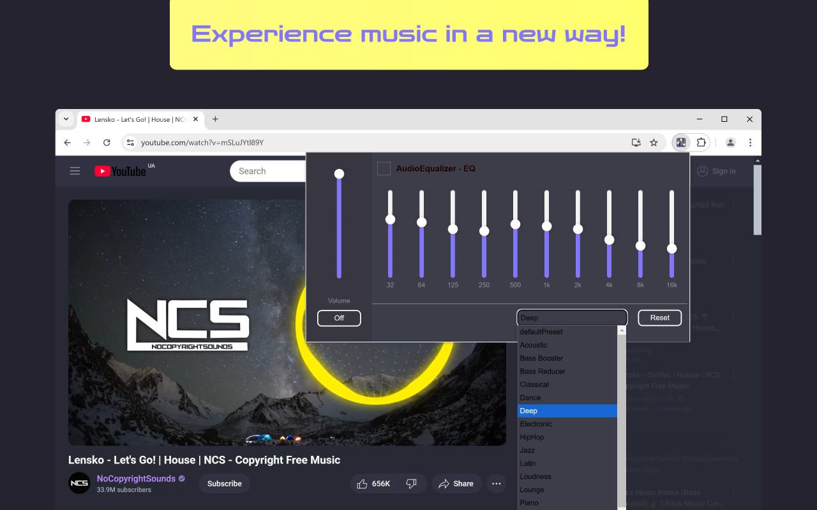
Task: Click the 16k band slider handle
Action: (671, 249)
